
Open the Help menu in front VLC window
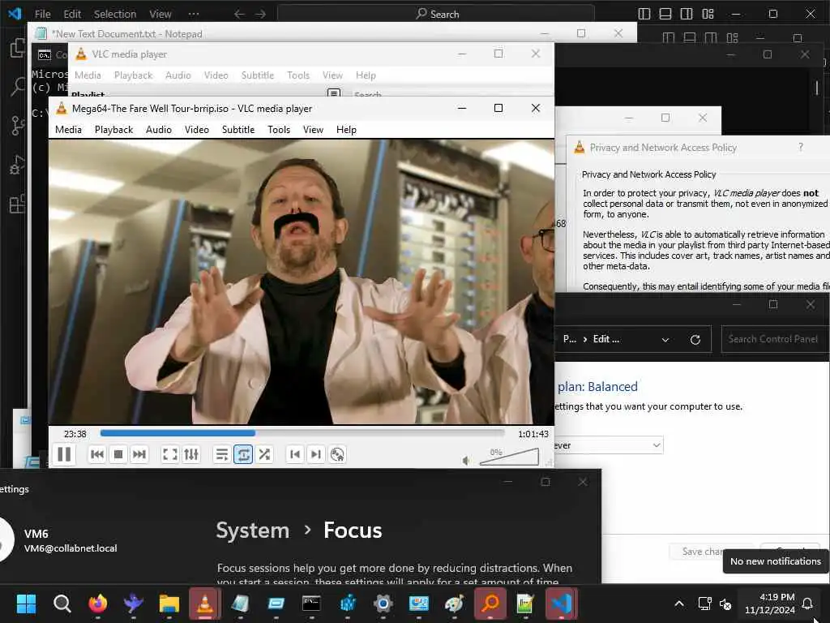click(346, 130)
